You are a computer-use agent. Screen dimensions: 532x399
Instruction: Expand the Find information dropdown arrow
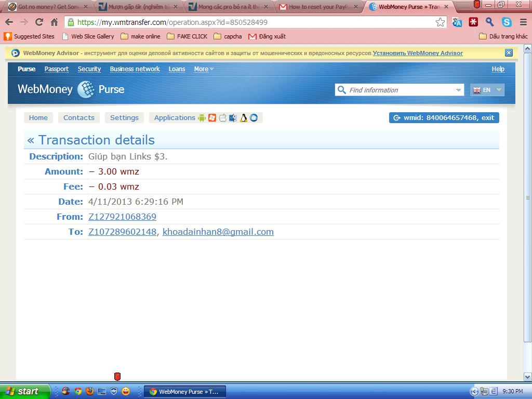pyautogui.click(x=458, y=90)
